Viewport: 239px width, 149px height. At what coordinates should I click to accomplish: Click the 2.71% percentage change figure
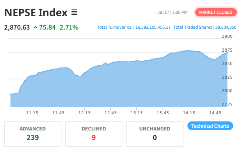[69, 28]
